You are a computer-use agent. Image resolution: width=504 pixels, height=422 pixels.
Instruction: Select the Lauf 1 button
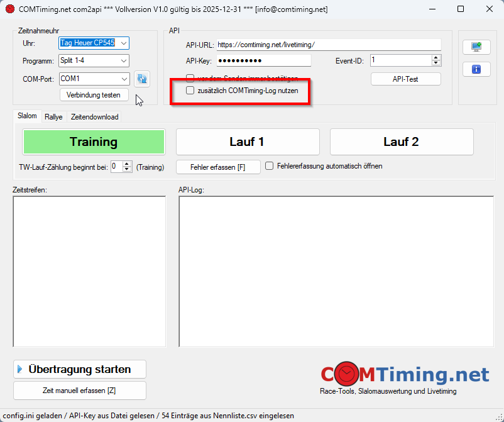coord(248,142)
